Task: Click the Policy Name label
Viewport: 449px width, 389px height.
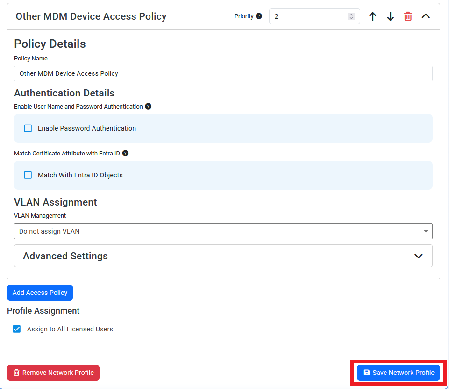Action: coord(31,58)
